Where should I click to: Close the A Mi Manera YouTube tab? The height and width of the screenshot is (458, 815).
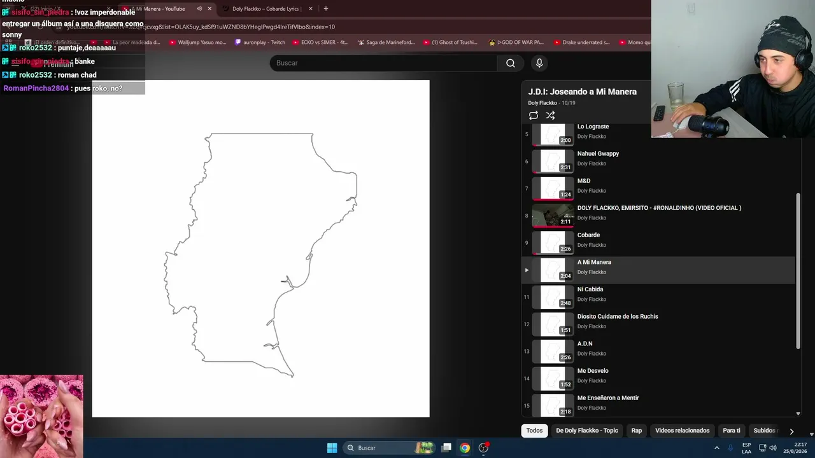(209, 9)
